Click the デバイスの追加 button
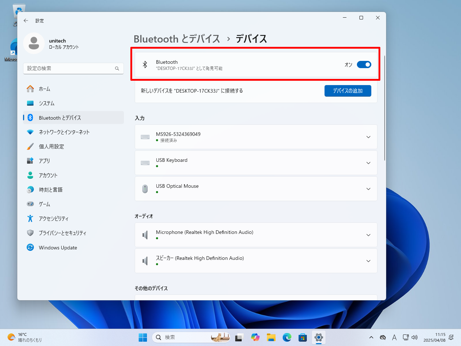Screen dimensions: 461x346 348,91
